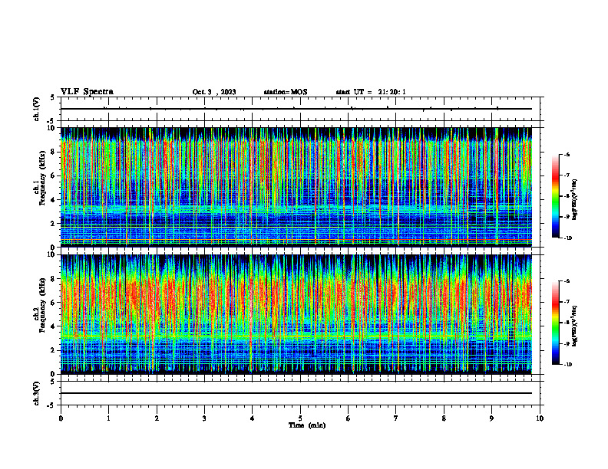Click the time axis tick label "9"

coord(491,418)
